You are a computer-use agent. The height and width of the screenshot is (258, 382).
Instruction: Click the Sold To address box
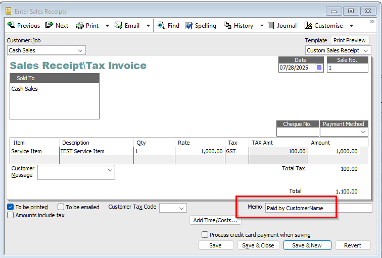click(55, 101)
